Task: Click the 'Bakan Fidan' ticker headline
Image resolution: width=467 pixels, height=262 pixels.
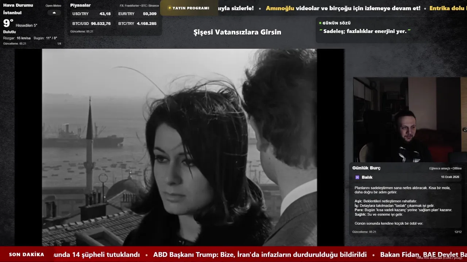Action: coord(424,255)
